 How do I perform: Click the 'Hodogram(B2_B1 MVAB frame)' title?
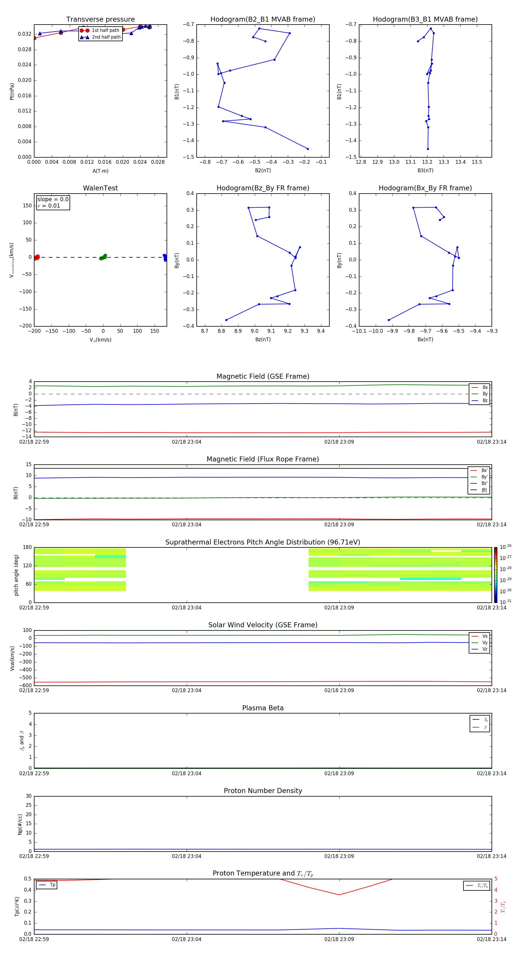point(263,19)
